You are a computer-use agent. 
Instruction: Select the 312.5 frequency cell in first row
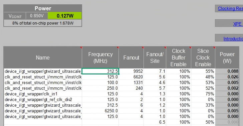click(100, 71)
